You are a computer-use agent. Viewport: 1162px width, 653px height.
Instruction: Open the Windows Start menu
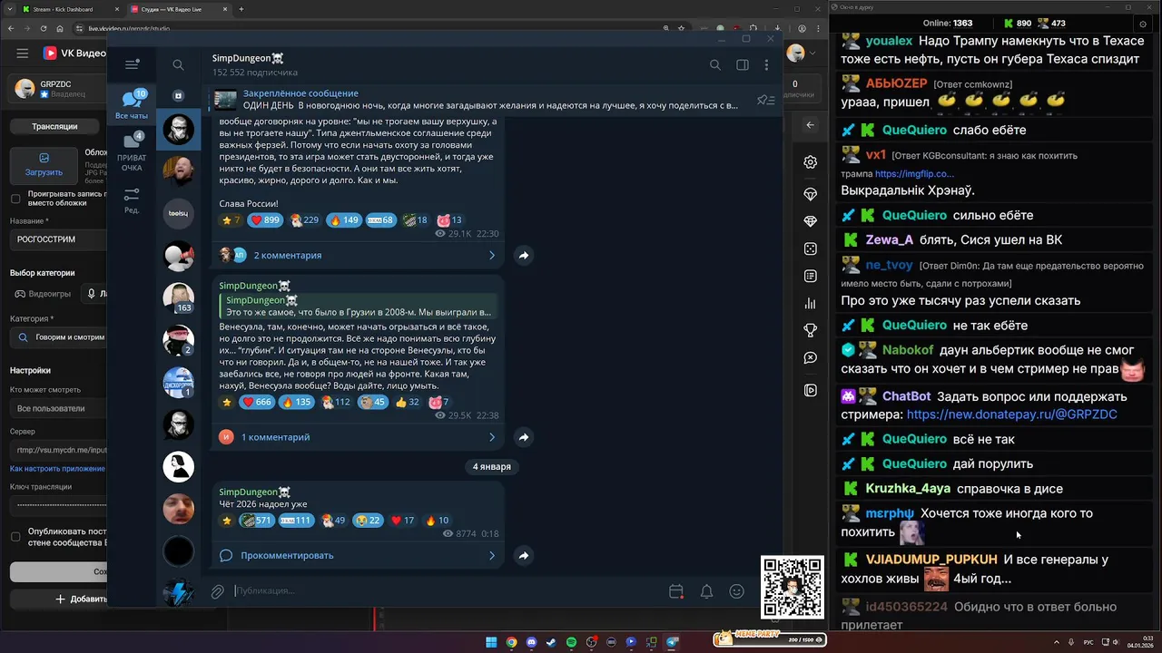tap(491, 642)
